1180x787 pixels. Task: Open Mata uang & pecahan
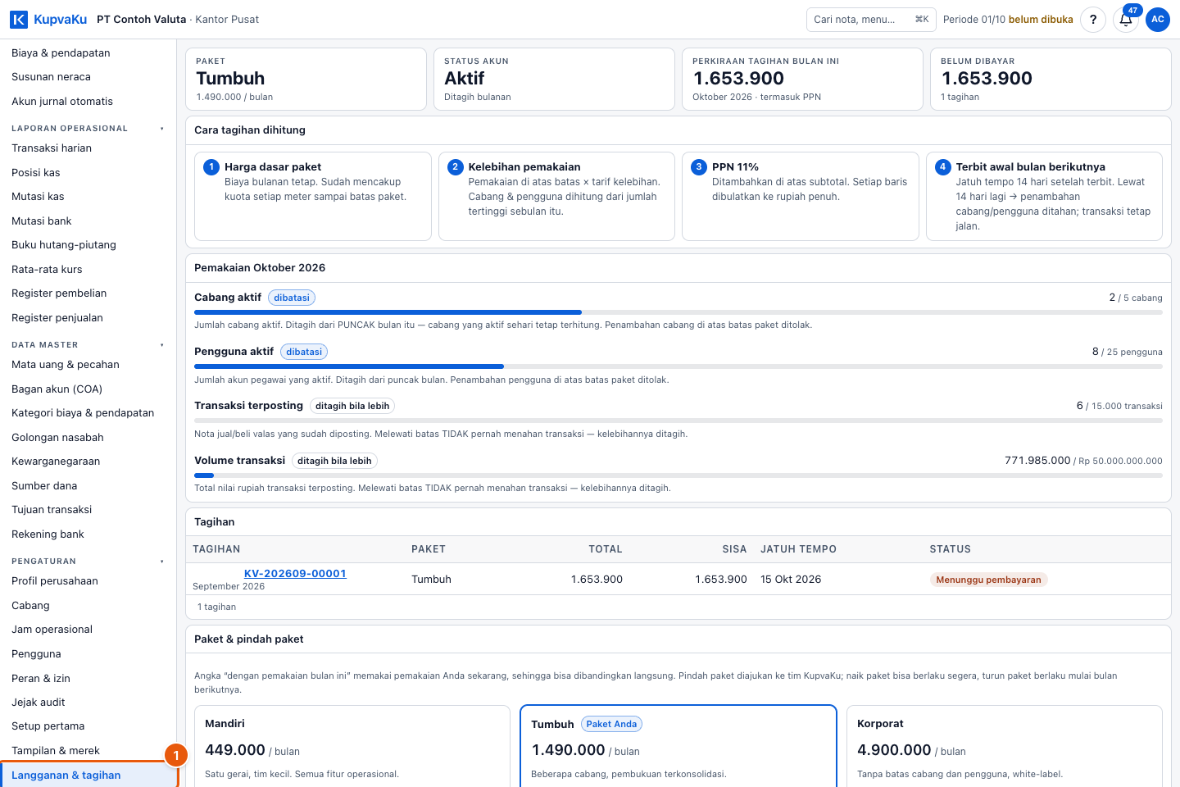88,365
